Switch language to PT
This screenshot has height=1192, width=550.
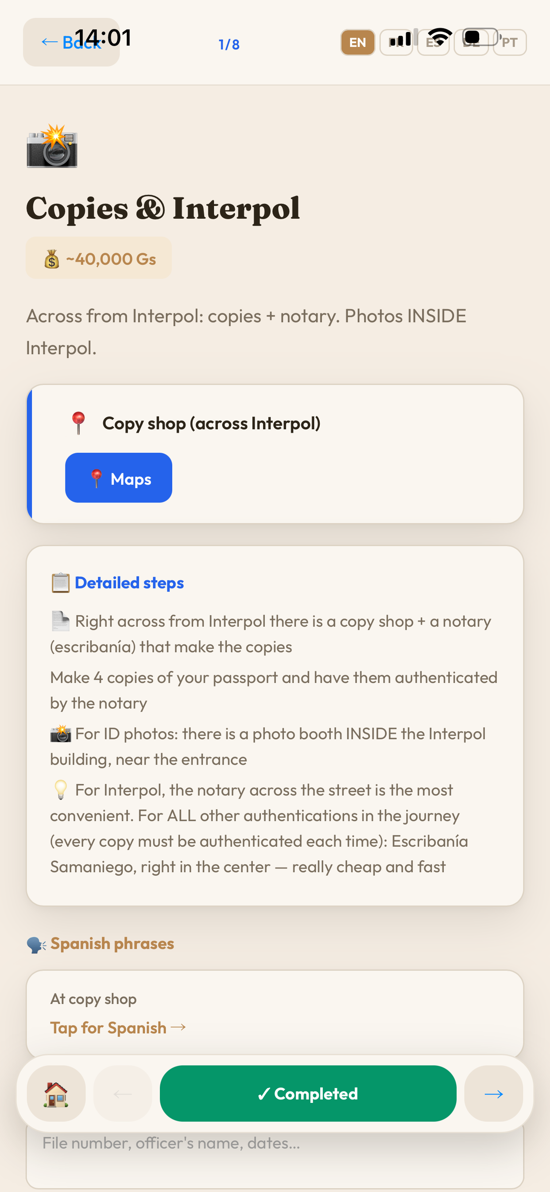pyautogui.click(x=509, y=43)
